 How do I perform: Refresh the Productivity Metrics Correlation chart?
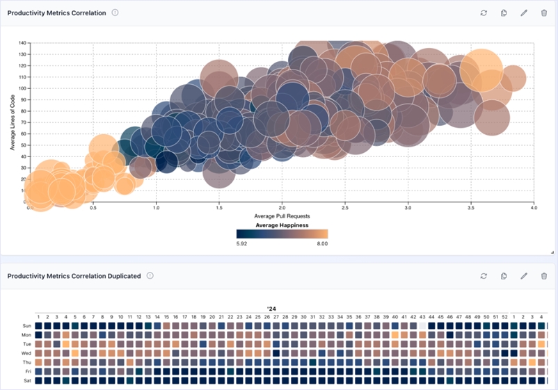click(x=484, y=13)
